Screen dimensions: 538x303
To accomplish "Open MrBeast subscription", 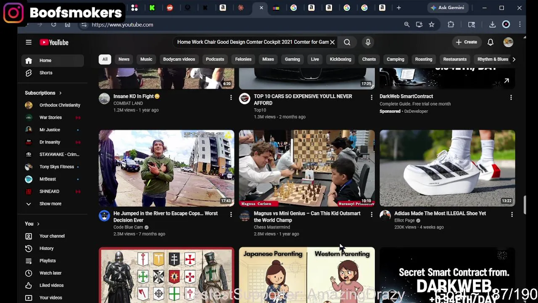I will coord(53,179).
